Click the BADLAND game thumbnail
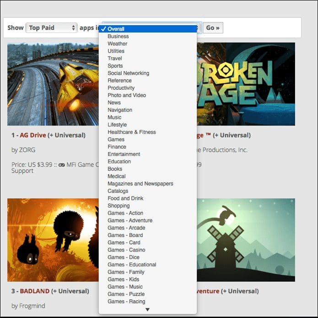This screenshot has width=318, height=318. 53,240
